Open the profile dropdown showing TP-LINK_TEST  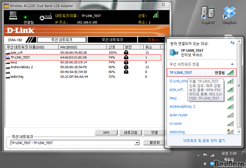(137, 143)
